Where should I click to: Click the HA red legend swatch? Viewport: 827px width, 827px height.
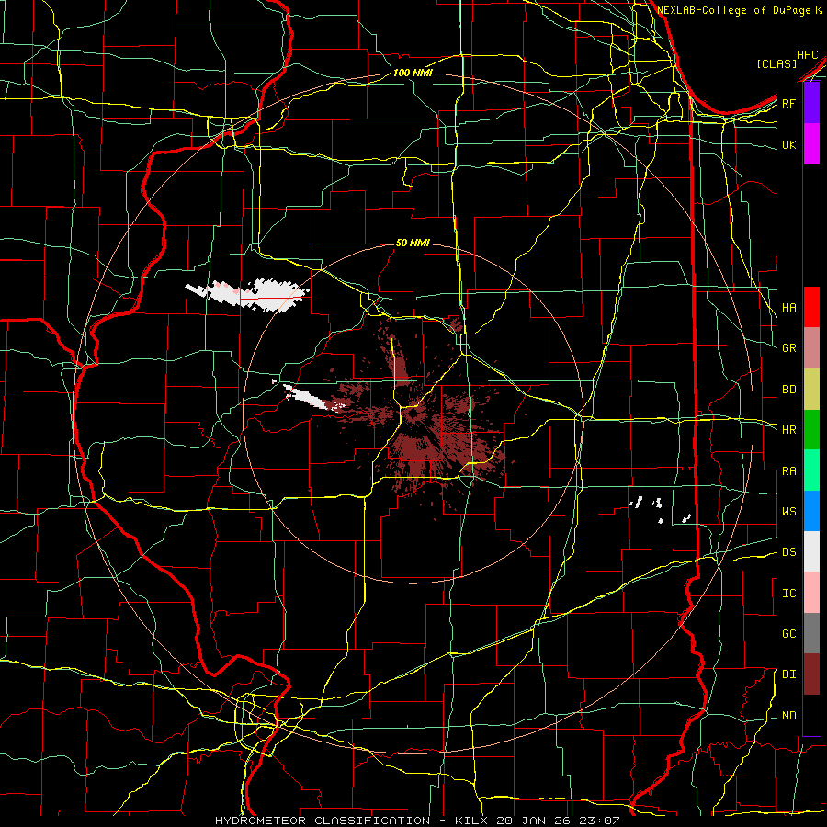tap(811, 307)
